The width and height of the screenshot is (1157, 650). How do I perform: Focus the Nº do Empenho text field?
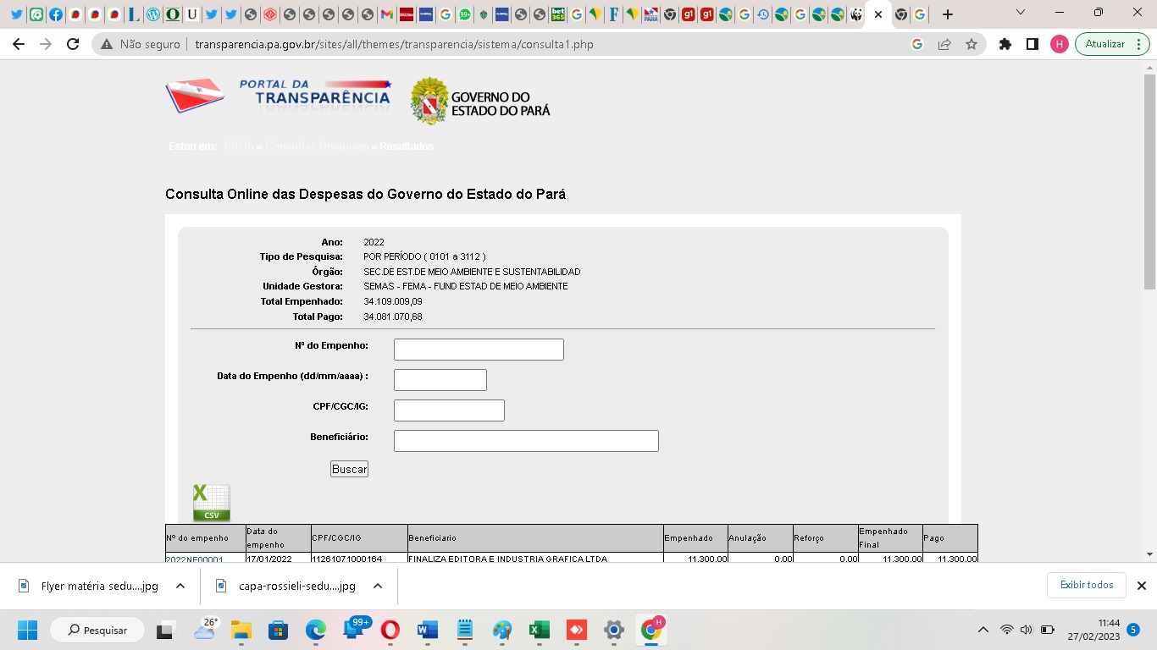click(479, 350)
